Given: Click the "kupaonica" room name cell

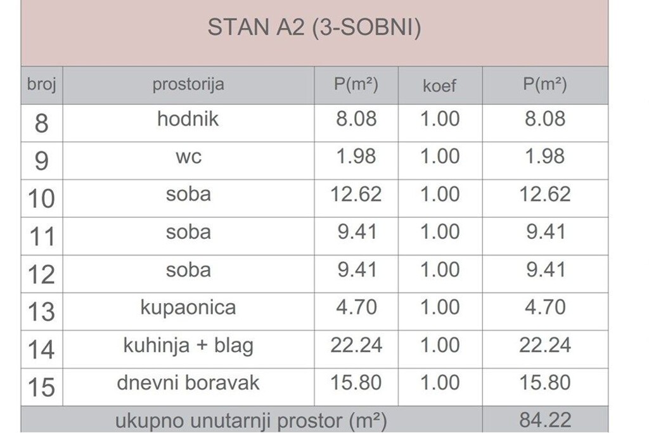Looking at the screenshot, I should [x=188, y=307].
